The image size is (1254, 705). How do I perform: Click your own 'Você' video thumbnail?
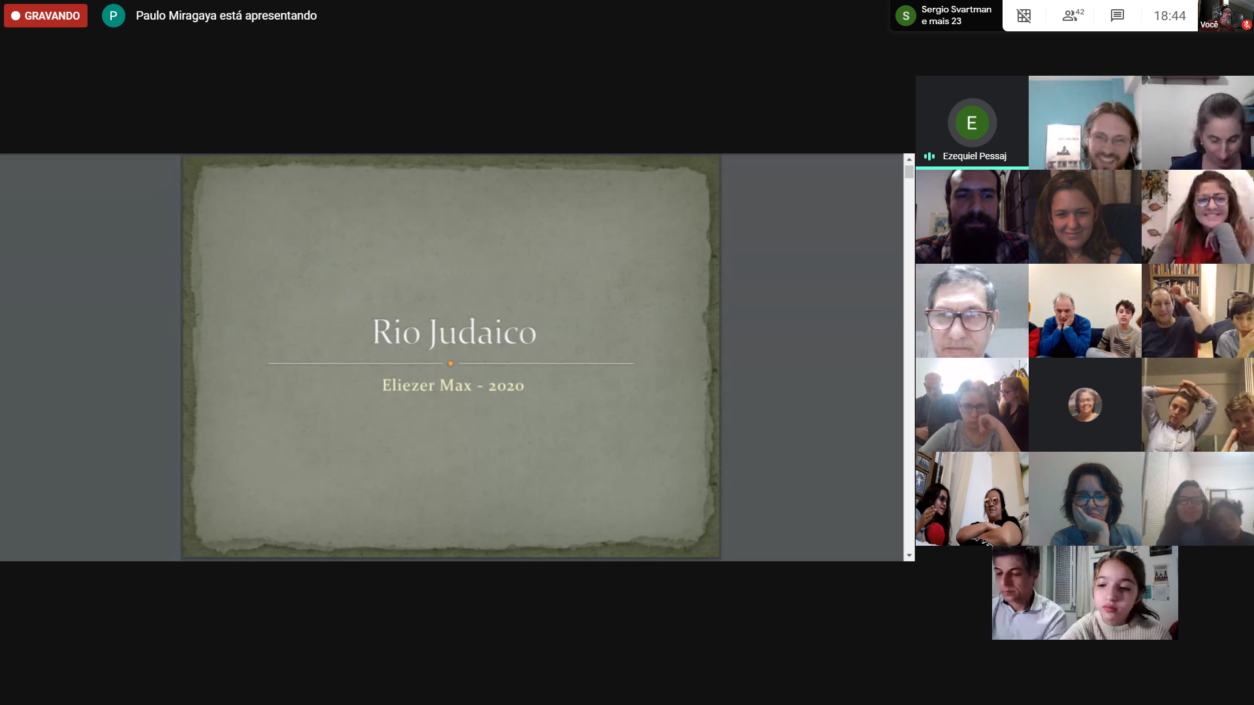(1225, 16)
